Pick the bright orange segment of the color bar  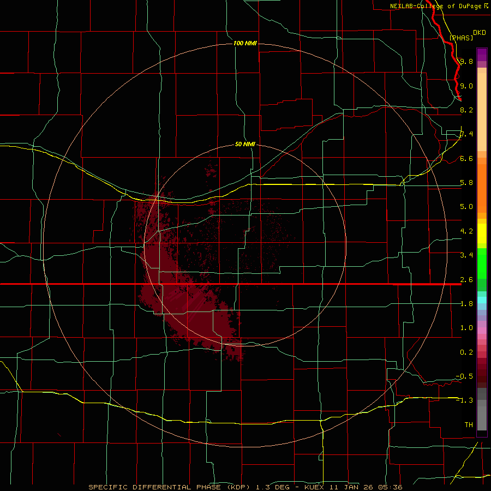[482, 188]
